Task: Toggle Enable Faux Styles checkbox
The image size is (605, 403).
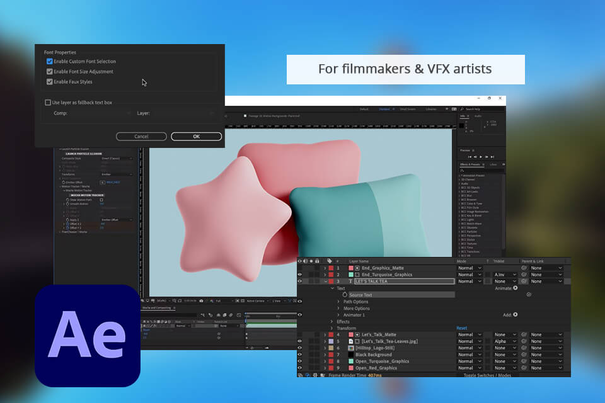Action: (49, 82)
